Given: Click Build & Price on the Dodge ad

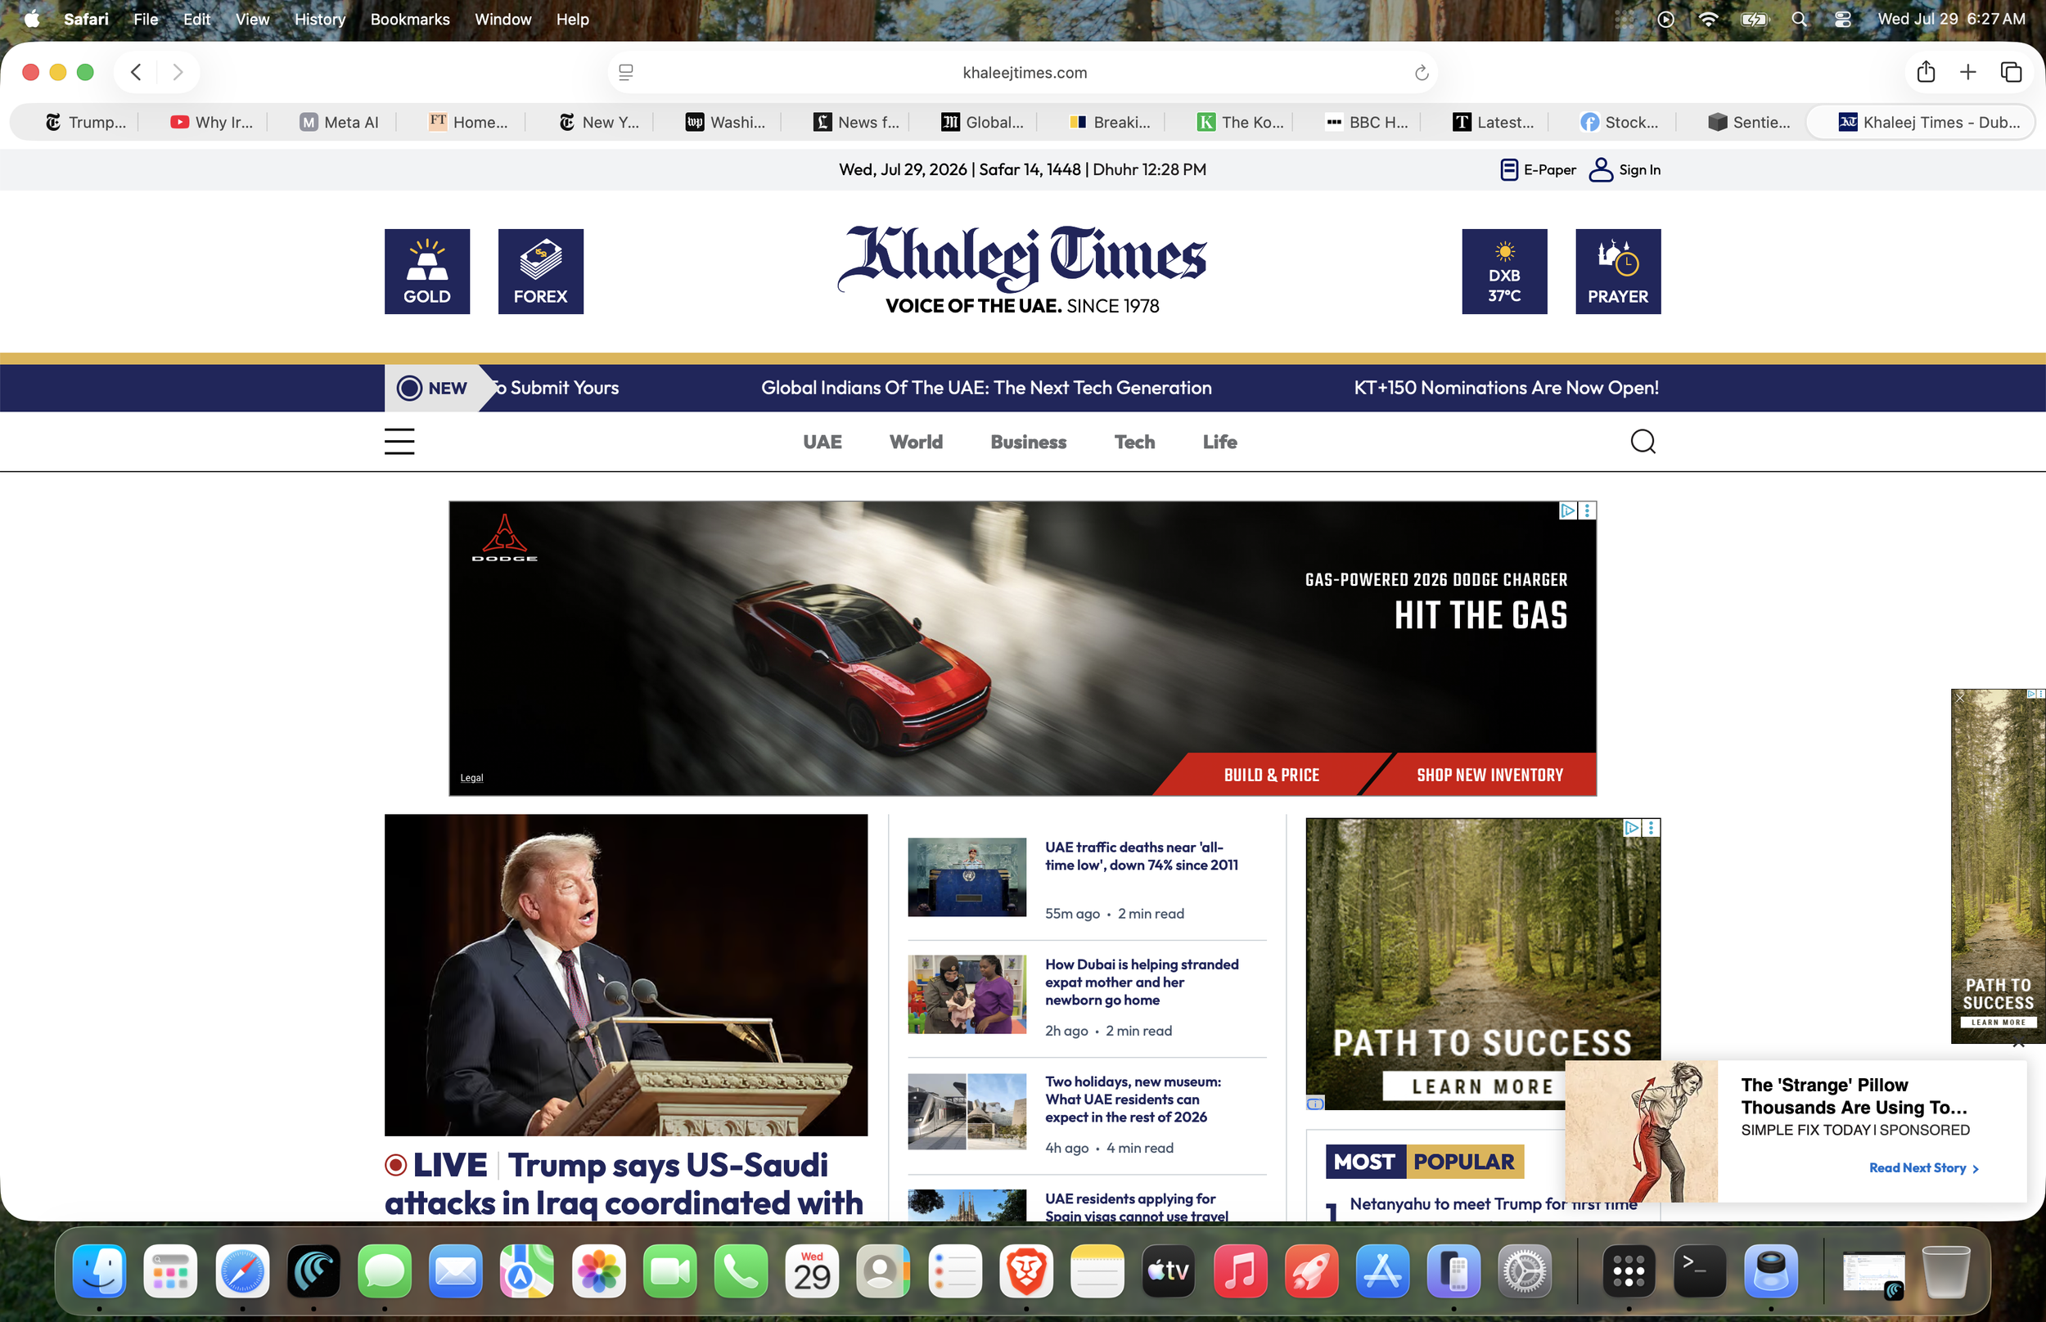Looking at the screenshot, I should pyautogui.click(x=1271, y=776).
